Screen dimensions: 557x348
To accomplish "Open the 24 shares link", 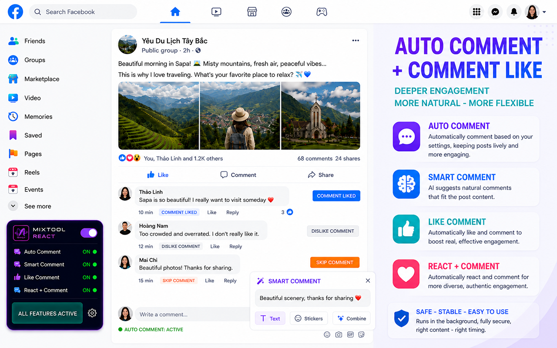I will click(348, 158).
